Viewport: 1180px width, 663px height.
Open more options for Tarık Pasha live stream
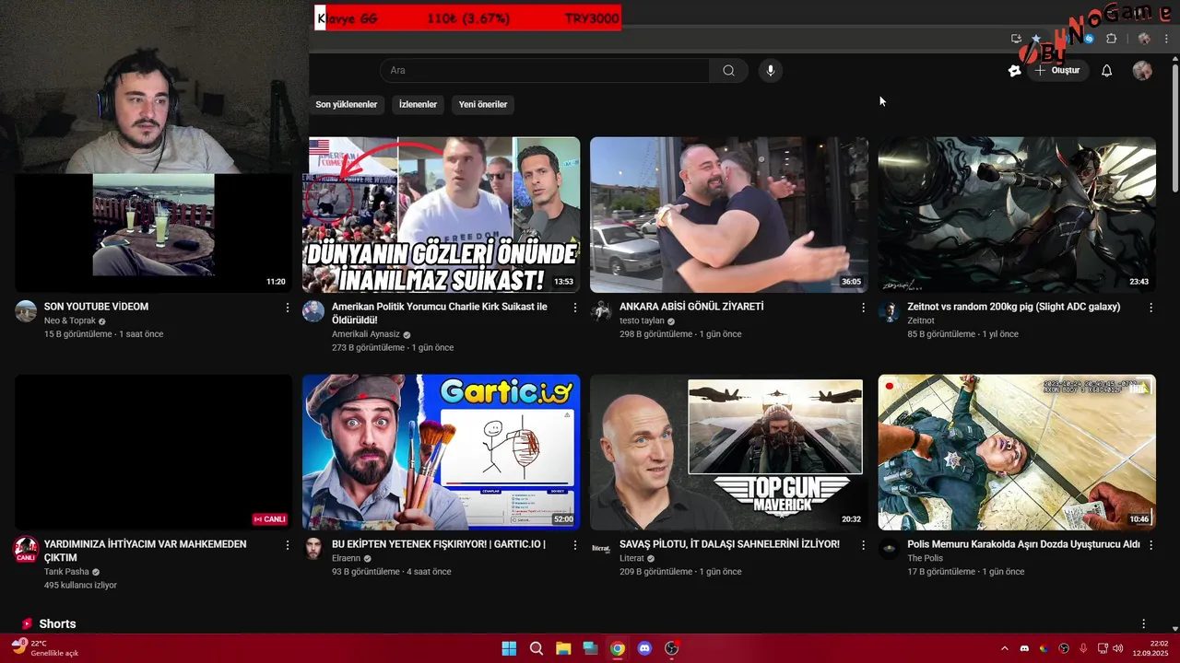[x=287, y=545]
